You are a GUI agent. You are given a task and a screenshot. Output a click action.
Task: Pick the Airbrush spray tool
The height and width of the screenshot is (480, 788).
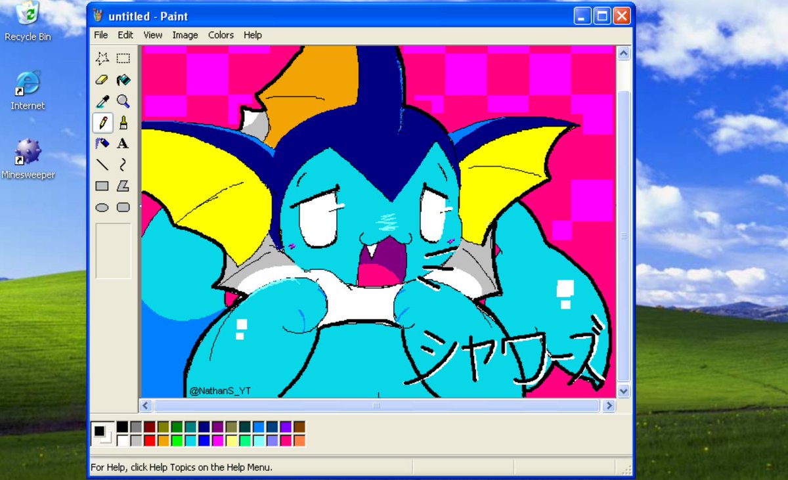[x=102, y=143]
